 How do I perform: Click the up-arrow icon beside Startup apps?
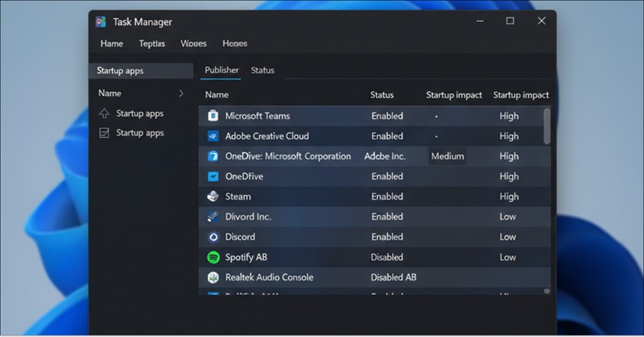pos(104,113)
